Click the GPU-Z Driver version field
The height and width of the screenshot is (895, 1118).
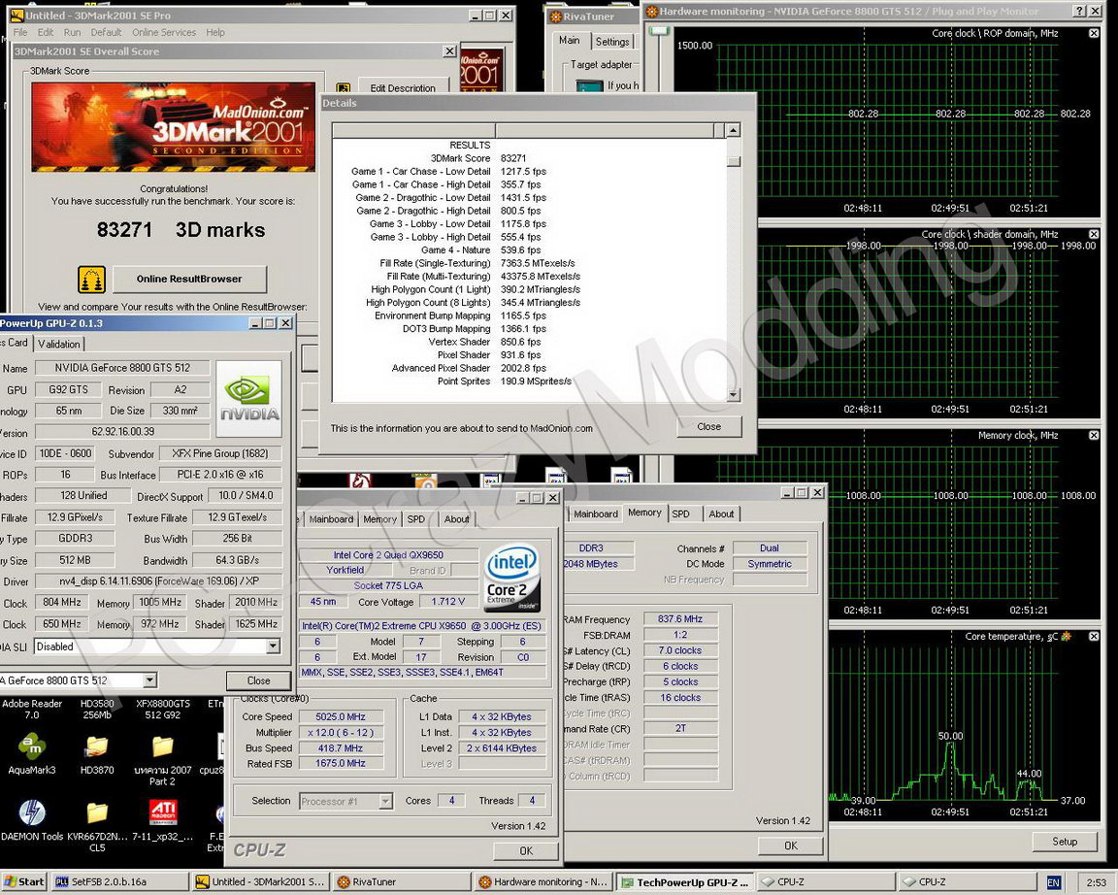pyautogui.click(x=157, y=581)
